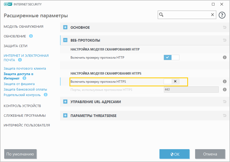
Task: Clear search field with X icon
Action: [212, 15]
